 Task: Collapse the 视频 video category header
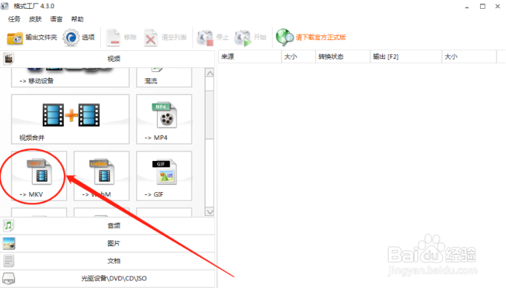[x=107, y=58]
